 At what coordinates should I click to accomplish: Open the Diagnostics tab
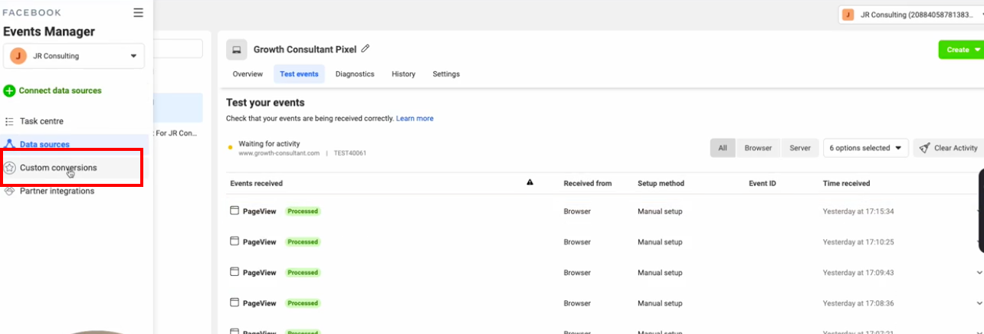pos(355,74)
